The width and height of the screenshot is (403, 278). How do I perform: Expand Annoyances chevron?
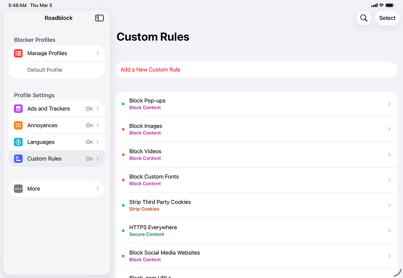(98, 125)
